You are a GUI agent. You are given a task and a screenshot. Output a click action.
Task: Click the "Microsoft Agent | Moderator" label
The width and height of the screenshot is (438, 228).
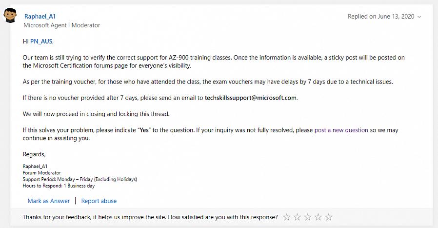(x=62, y=25)
